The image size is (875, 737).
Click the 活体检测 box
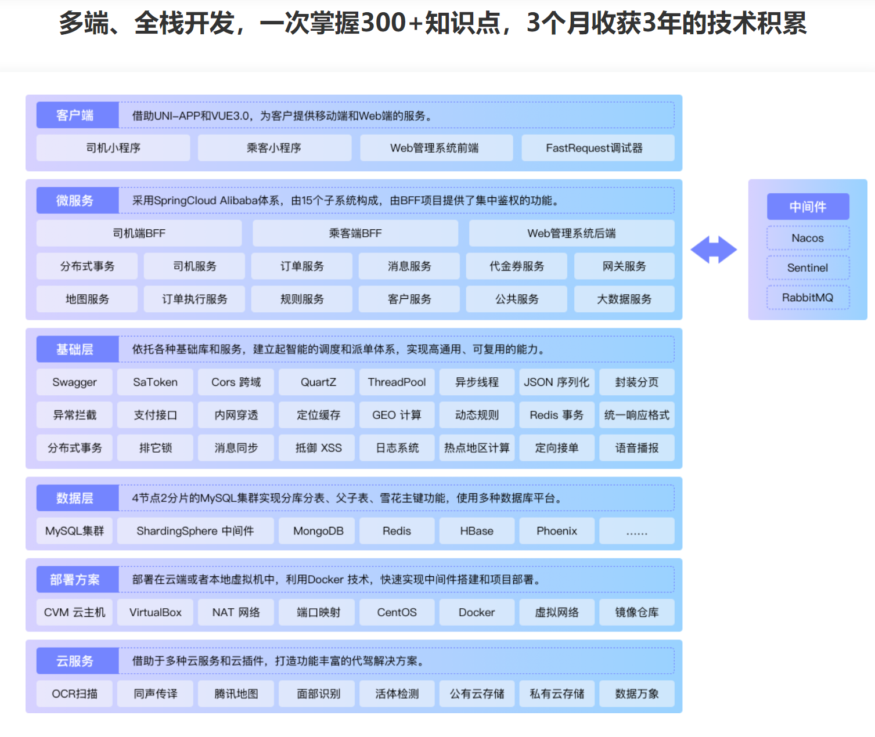(x=397, y=693)
